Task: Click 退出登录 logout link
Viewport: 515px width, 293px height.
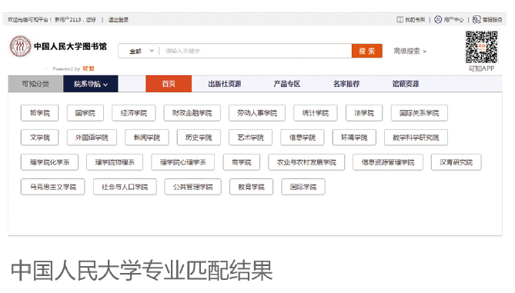Action: [119, 20]
